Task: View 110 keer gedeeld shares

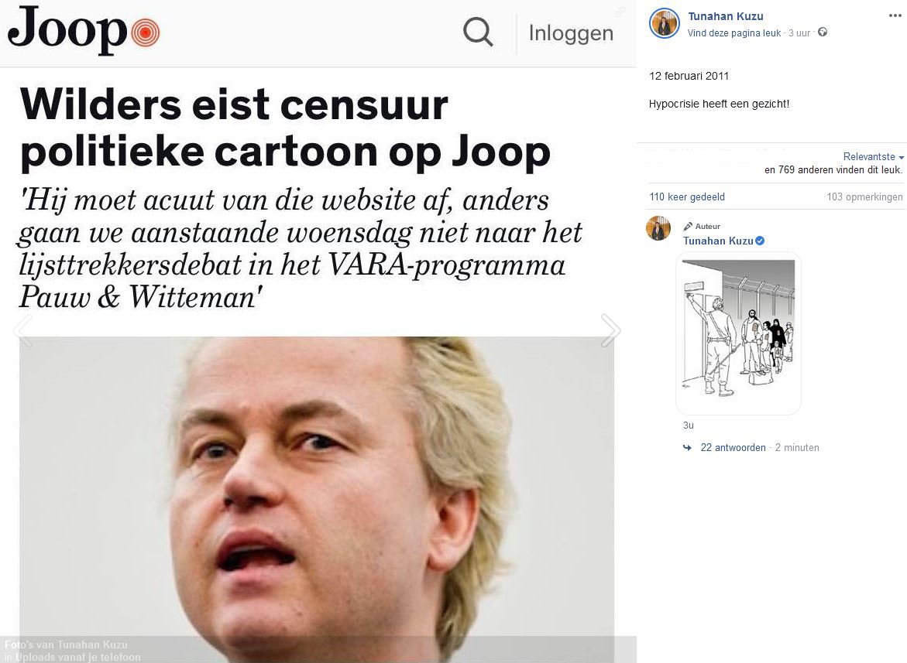Action: [x=686, y=197]
